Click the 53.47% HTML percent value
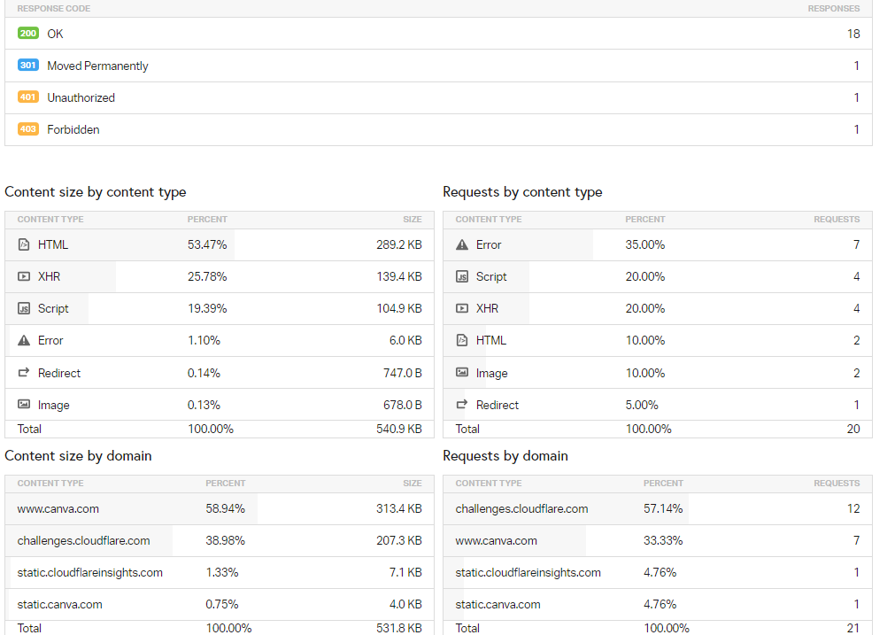887x635 pixels. 207,244
